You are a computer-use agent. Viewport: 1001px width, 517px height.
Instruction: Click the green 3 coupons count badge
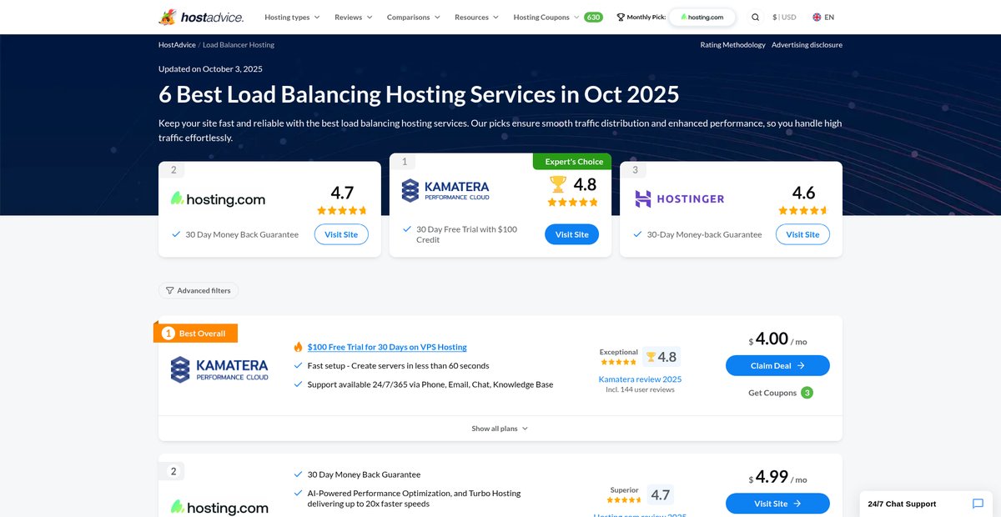click(807, 393)
